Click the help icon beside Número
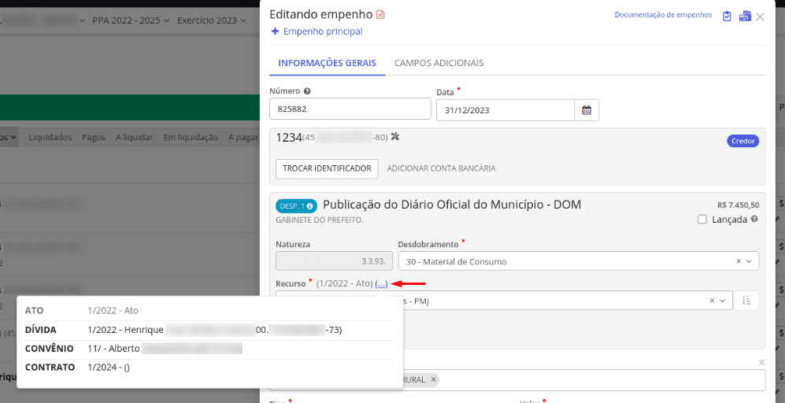 click(307, 91)
